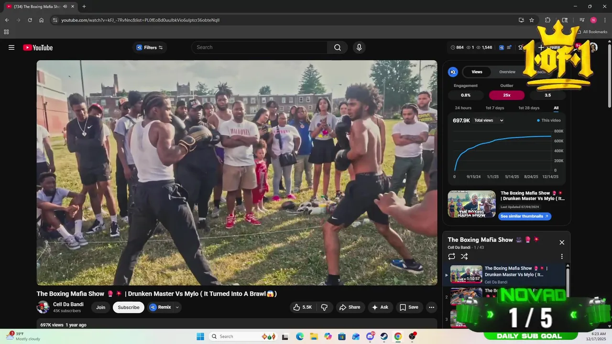
Task: Open Cell Da Bandi channel name link
Action: pyautogui.click(x=68, y=304)
